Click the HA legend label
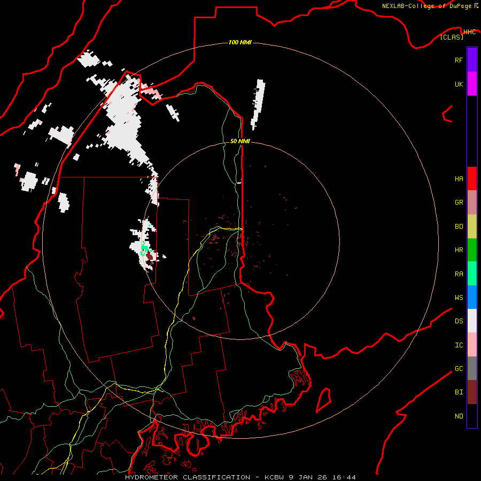This screenshot has height=481, width=481. pos(459,179)
